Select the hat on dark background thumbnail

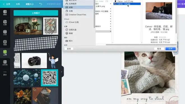45,96
